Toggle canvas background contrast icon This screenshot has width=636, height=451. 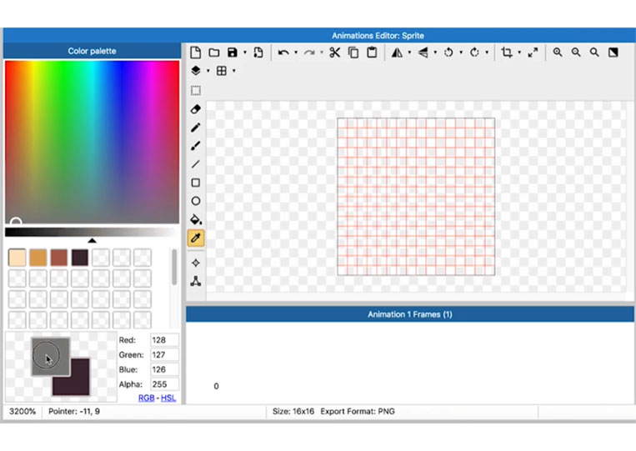click(613, 53)
